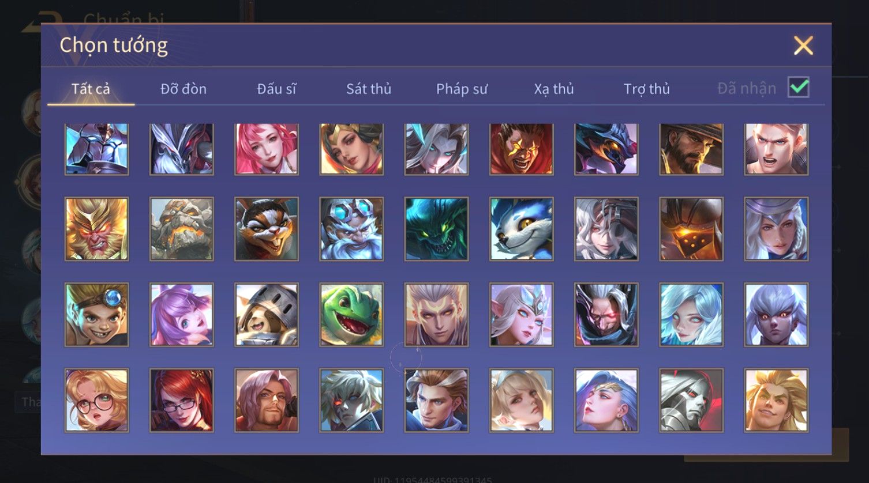Switch to the Sát thủ tab
This screenshot has width=869, height=483.
[x=369, y=89]
